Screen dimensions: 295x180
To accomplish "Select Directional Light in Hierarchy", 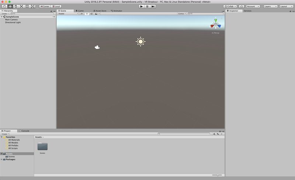I will coord(13,22).
